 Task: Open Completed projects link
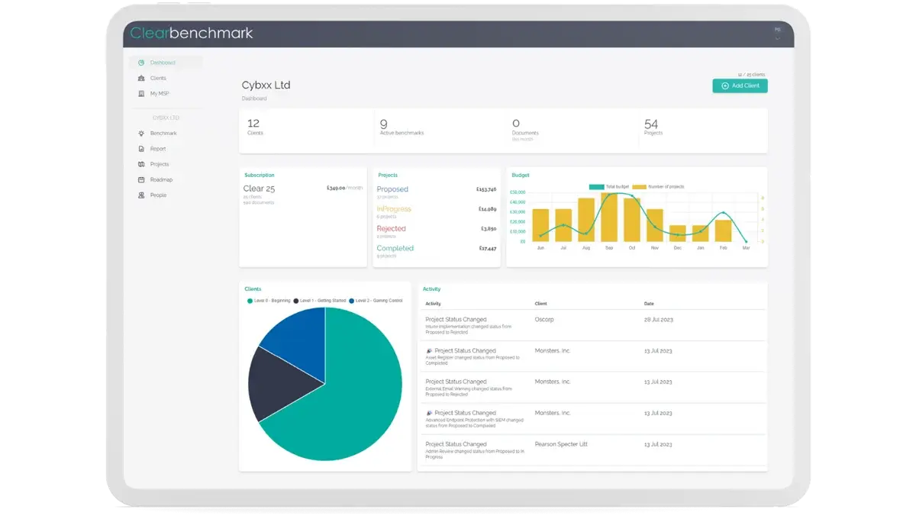(395, 248)
